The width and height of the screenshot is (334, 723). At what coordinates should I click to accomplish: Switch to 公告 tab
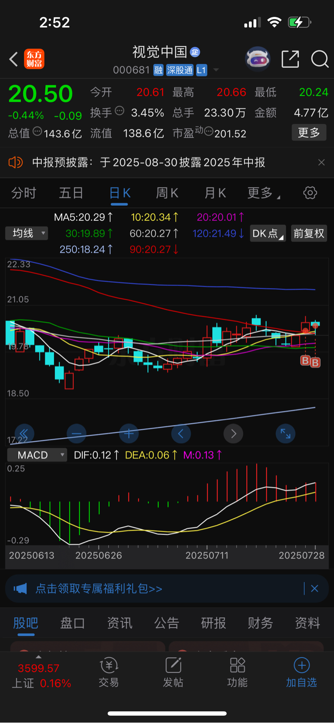167,623
